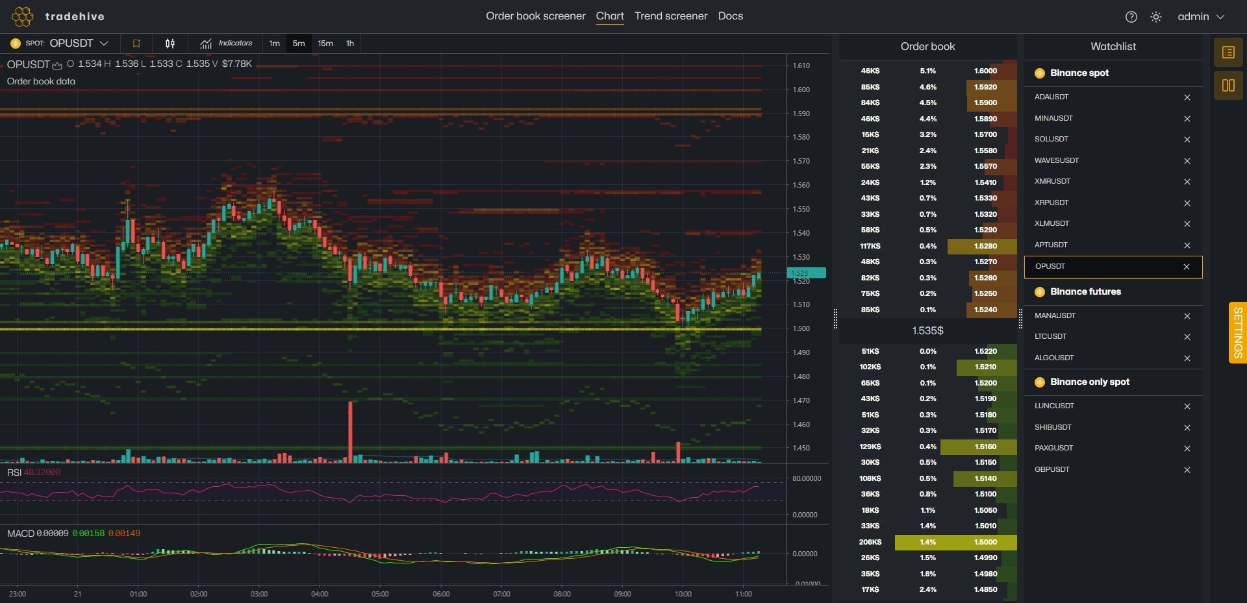The height and width of the screenshot is (603, 1247).
Task: Remove OPUSDT from watchlist
Action: pos(1187,267)
